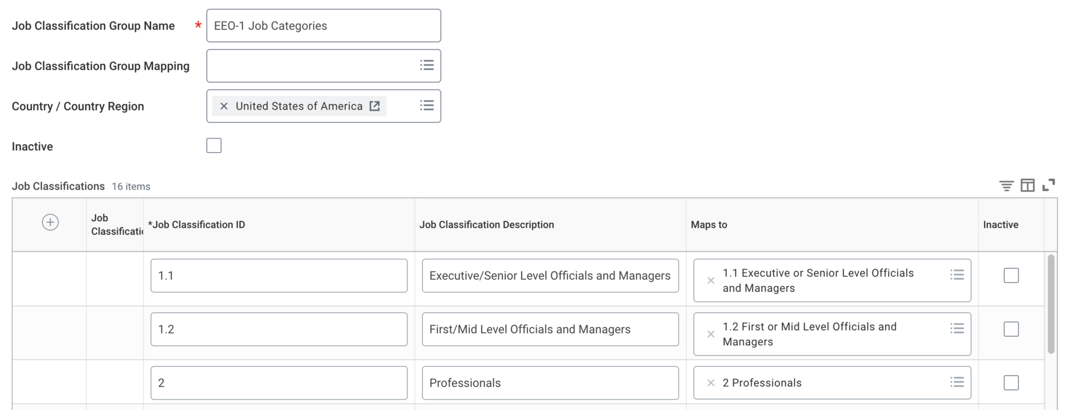1073x410 pixels.
Task: Open Maps to prompt for Professionals row
Action: pyautogui.click(x=956, y=382)
